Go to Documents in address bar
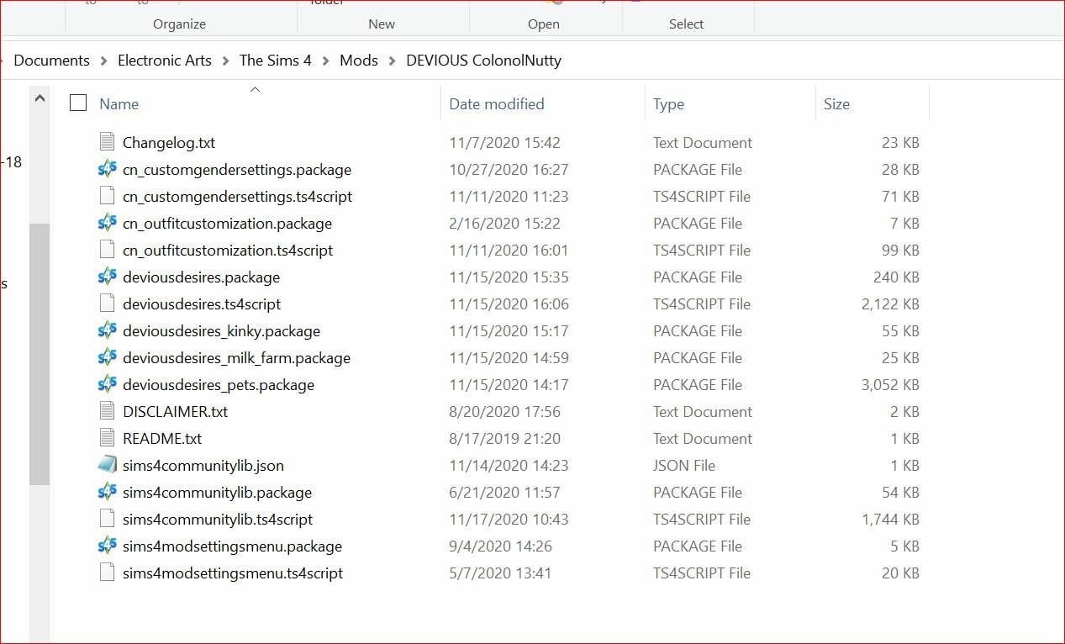 point(52,61)
